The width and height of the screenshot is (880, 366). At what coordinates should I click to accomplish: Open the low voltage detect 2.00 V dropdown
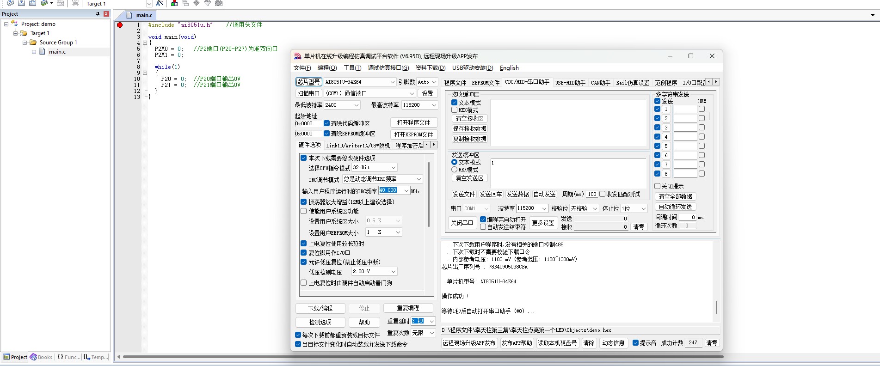click(394, 272)
